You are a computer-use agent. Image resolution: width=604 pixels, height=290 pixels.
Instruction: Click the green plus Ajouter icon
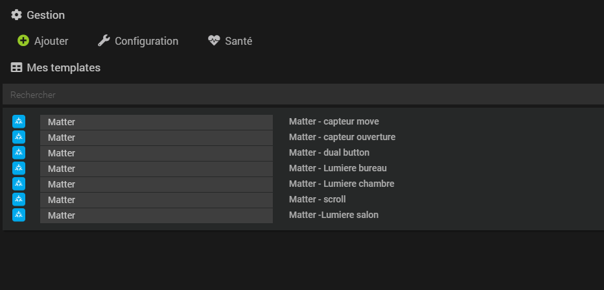pos(23,41)
